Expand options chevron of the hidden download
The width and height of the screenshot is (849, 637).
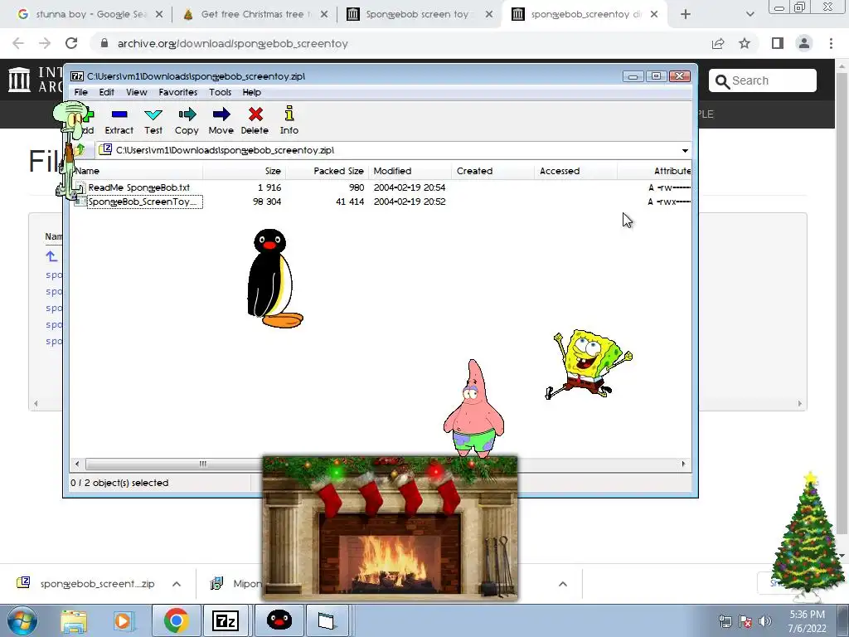[x=563, y=584]
